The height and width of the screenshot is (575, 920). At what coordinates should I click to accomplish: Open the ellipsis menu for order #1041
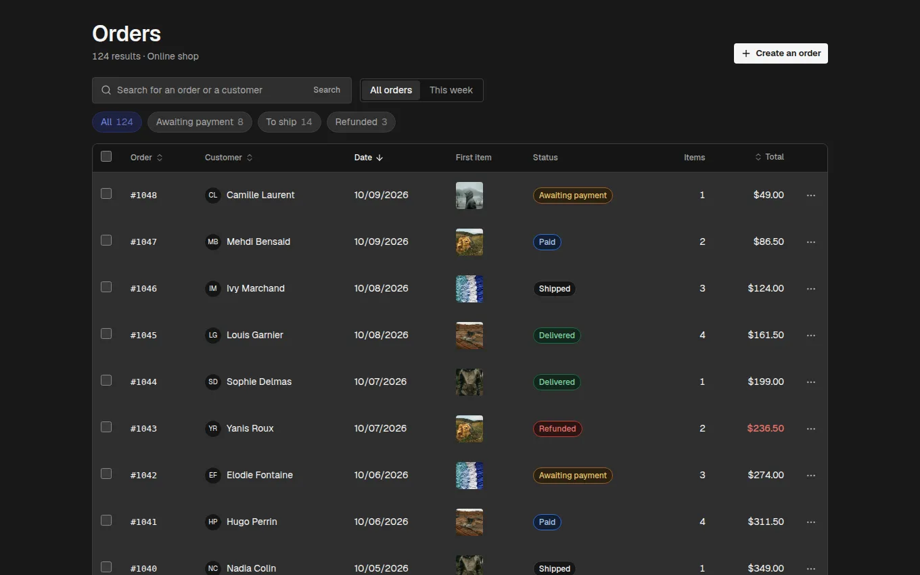tap(811, 522)
